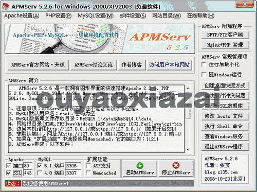The image size is (257, 192).
Task: Toggle the Apache 端口 80 checkbox
Action: 8,166
